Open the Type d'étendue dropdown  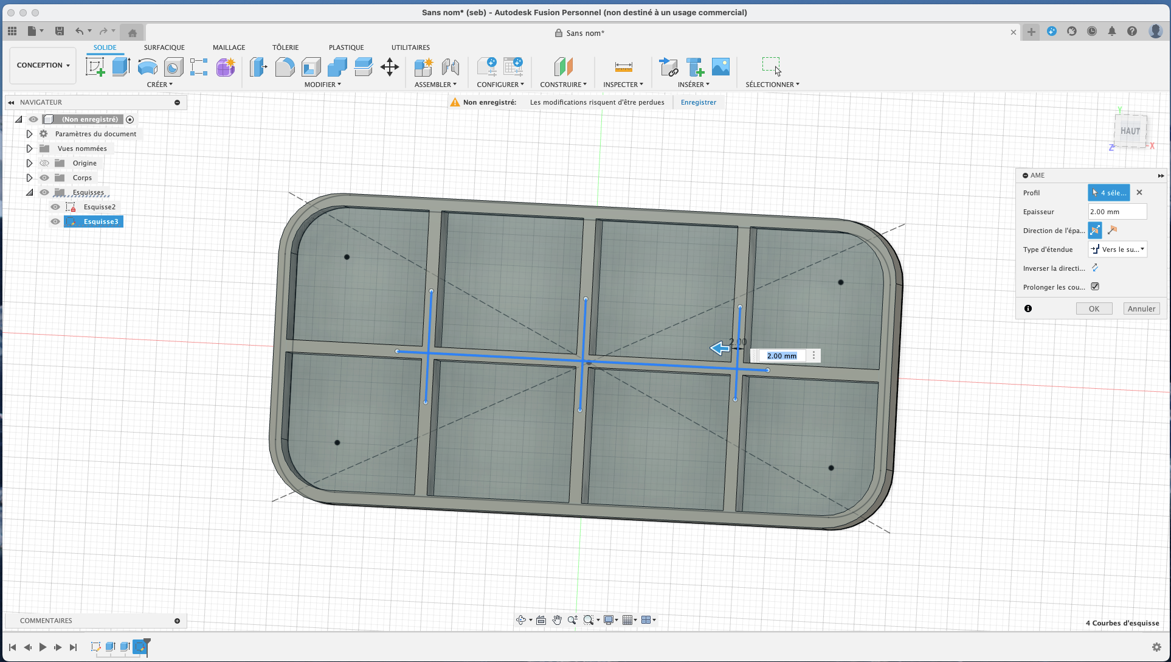(1117, 249)
